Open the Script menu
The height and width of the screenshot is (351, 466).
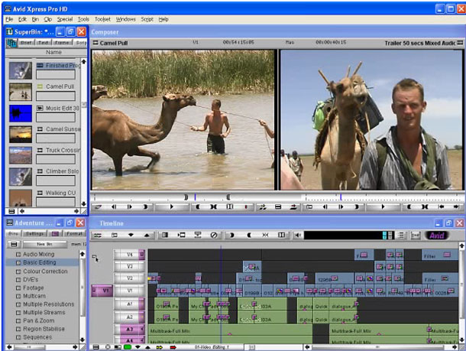coord(147,19)
